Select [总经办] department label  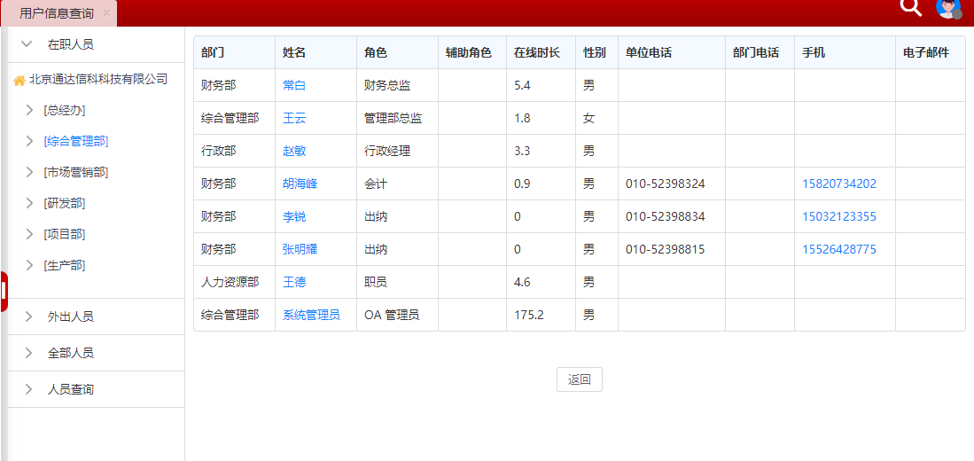pyautogui.click(x=65, y=110)
